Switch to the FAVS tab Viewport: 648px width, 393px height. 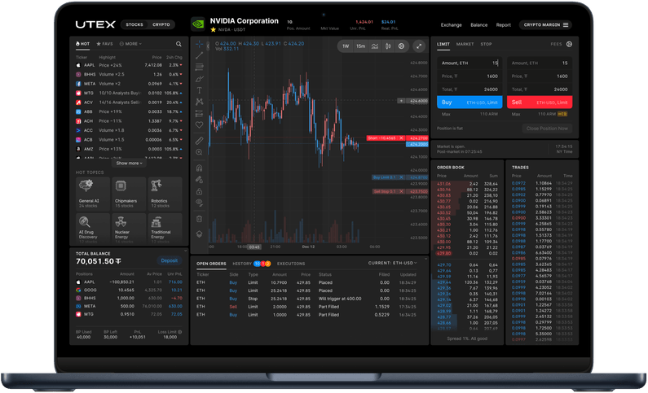104,44
